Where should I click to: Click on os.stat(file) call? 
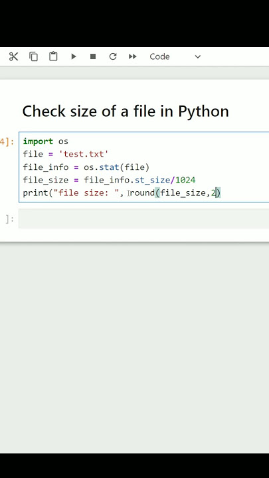(116, 167)
